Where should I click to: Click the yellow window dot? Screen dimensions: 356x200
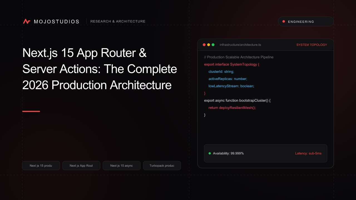pos(209,45)
